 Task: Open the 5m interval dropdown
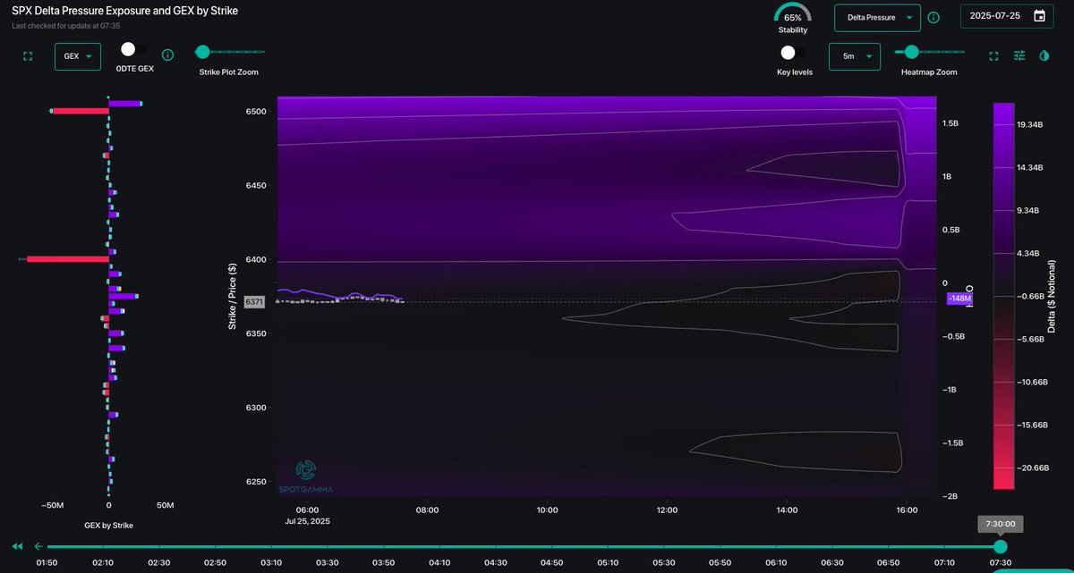coord(855,56)
